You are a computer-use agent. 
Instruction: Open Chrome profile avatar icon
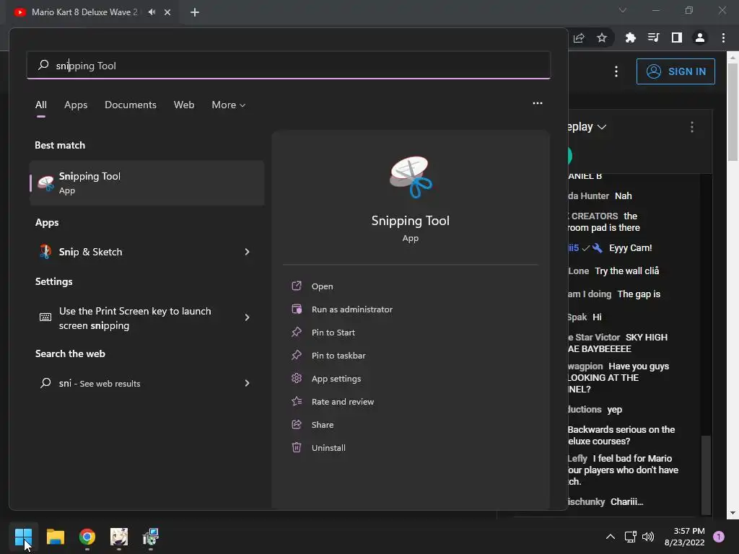(700, 38)
